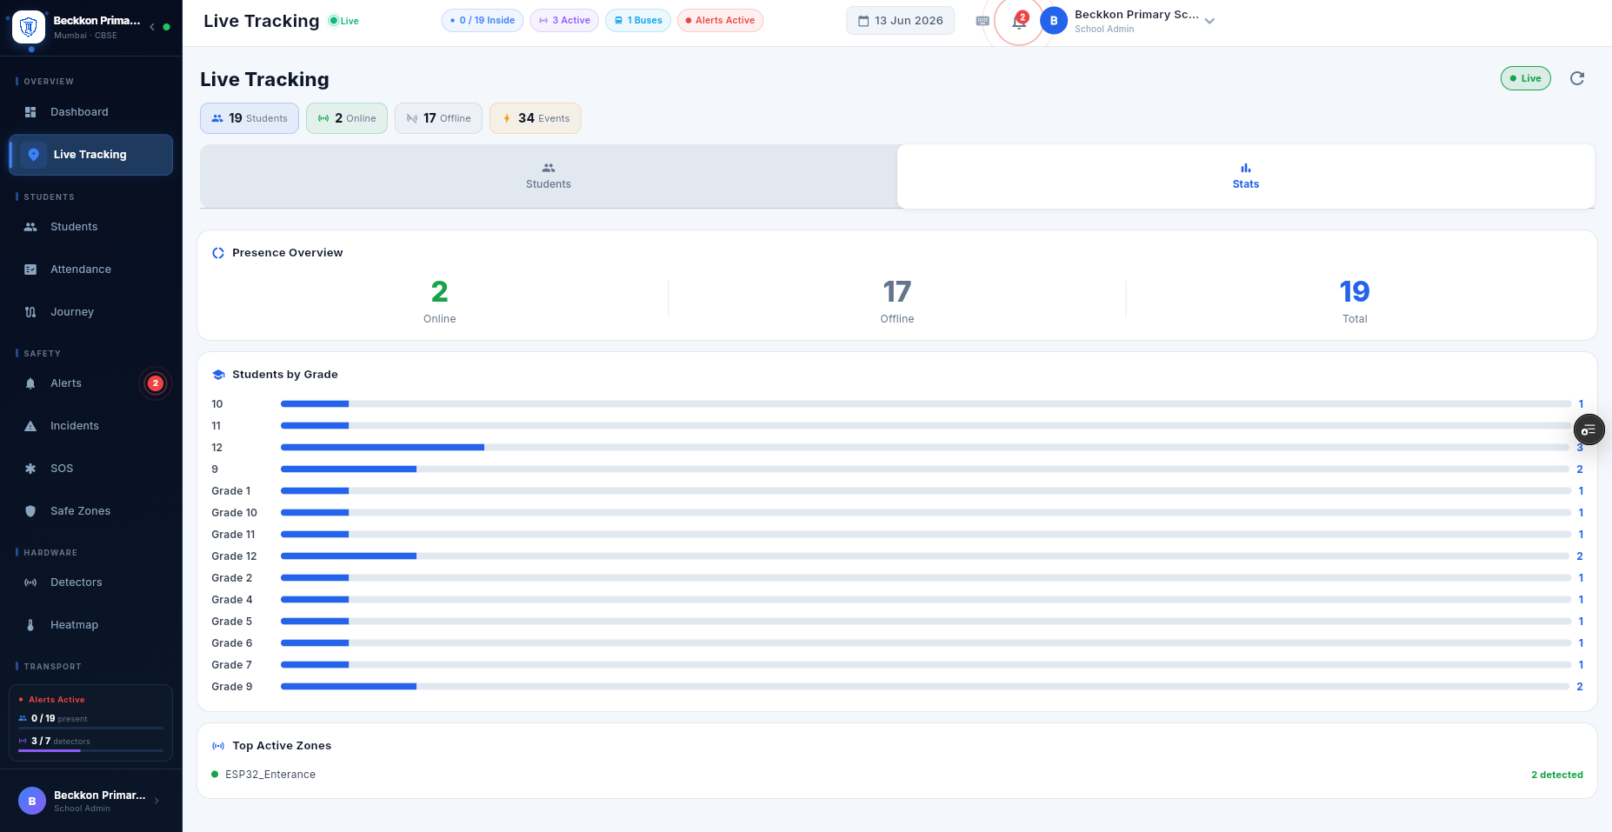
Task: Click the red 2 badge beside Alerts
Action: (x=156, y=383)
